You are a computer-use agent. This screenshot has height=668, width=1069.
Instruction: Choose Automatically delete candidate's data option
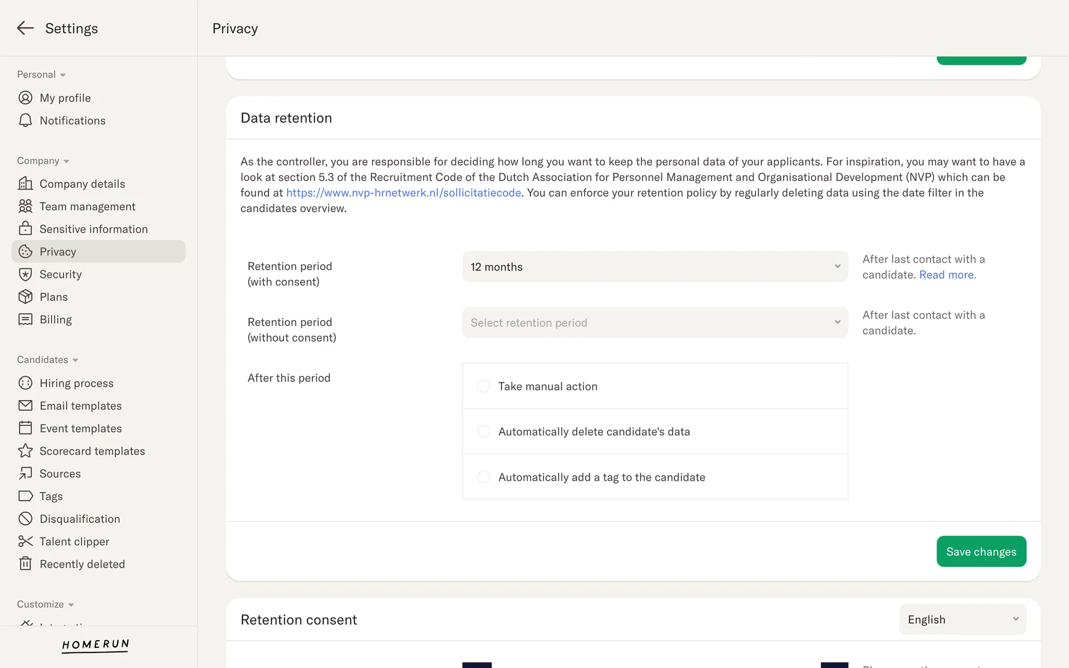coord(483,431)
